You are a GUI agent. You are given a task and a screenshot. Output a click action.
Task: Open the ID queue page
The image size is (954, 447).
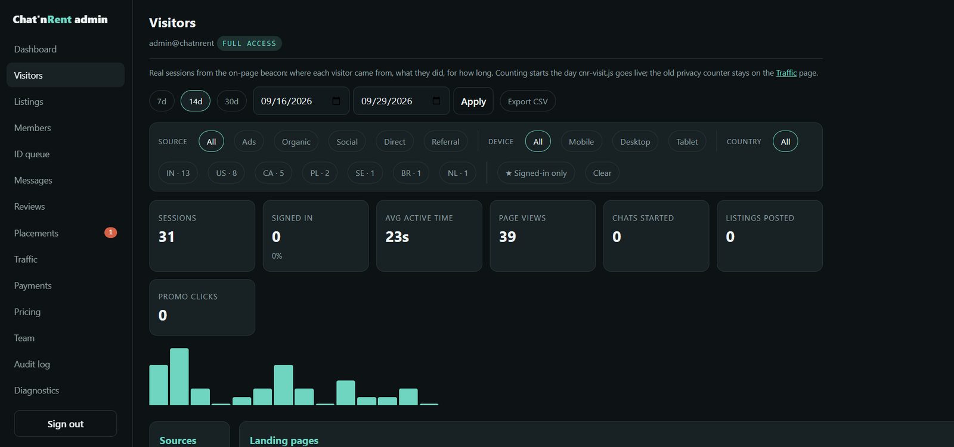pyautogui.click(x=66, y=154)
